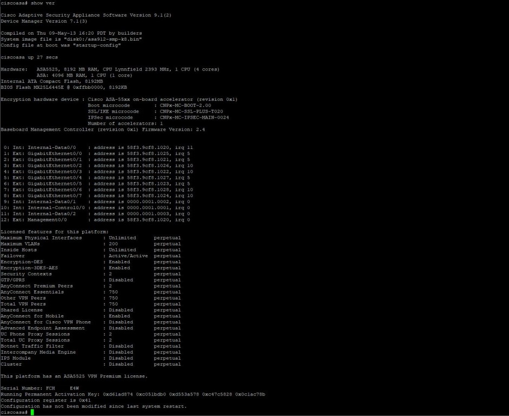Image resolution: width=509 pixels, height=416 pixels.
Task: Click the "Internal-Data0/0" interface row
Action: [98, 148]
